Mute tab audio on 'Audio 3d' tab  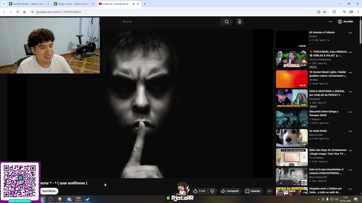(133, 4)
